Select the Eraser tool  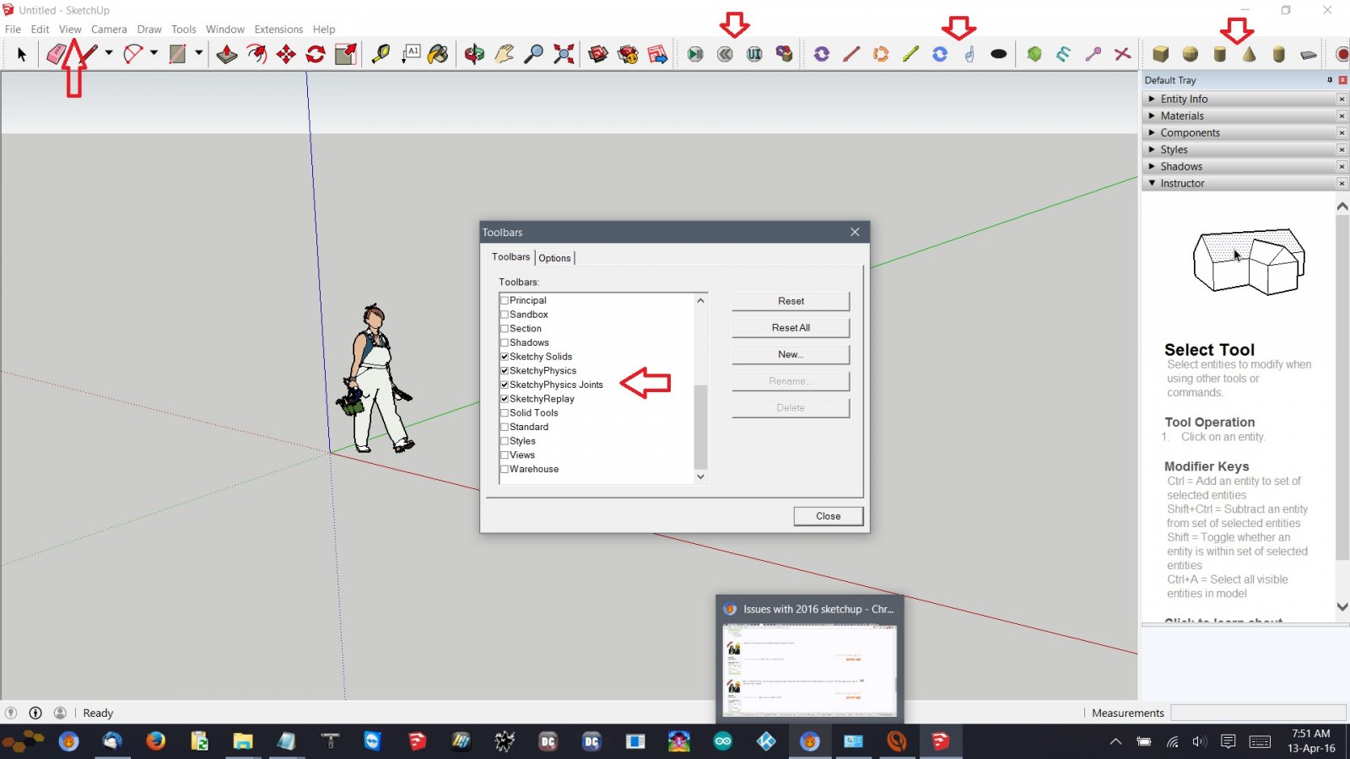click(x=55, y=53)
